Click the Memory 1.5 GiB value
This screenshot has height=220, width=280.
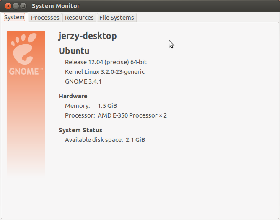click(107, 106)
